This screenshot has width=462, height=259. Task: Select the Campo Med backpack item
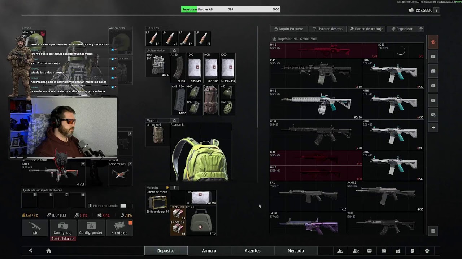tap(158, 135)
